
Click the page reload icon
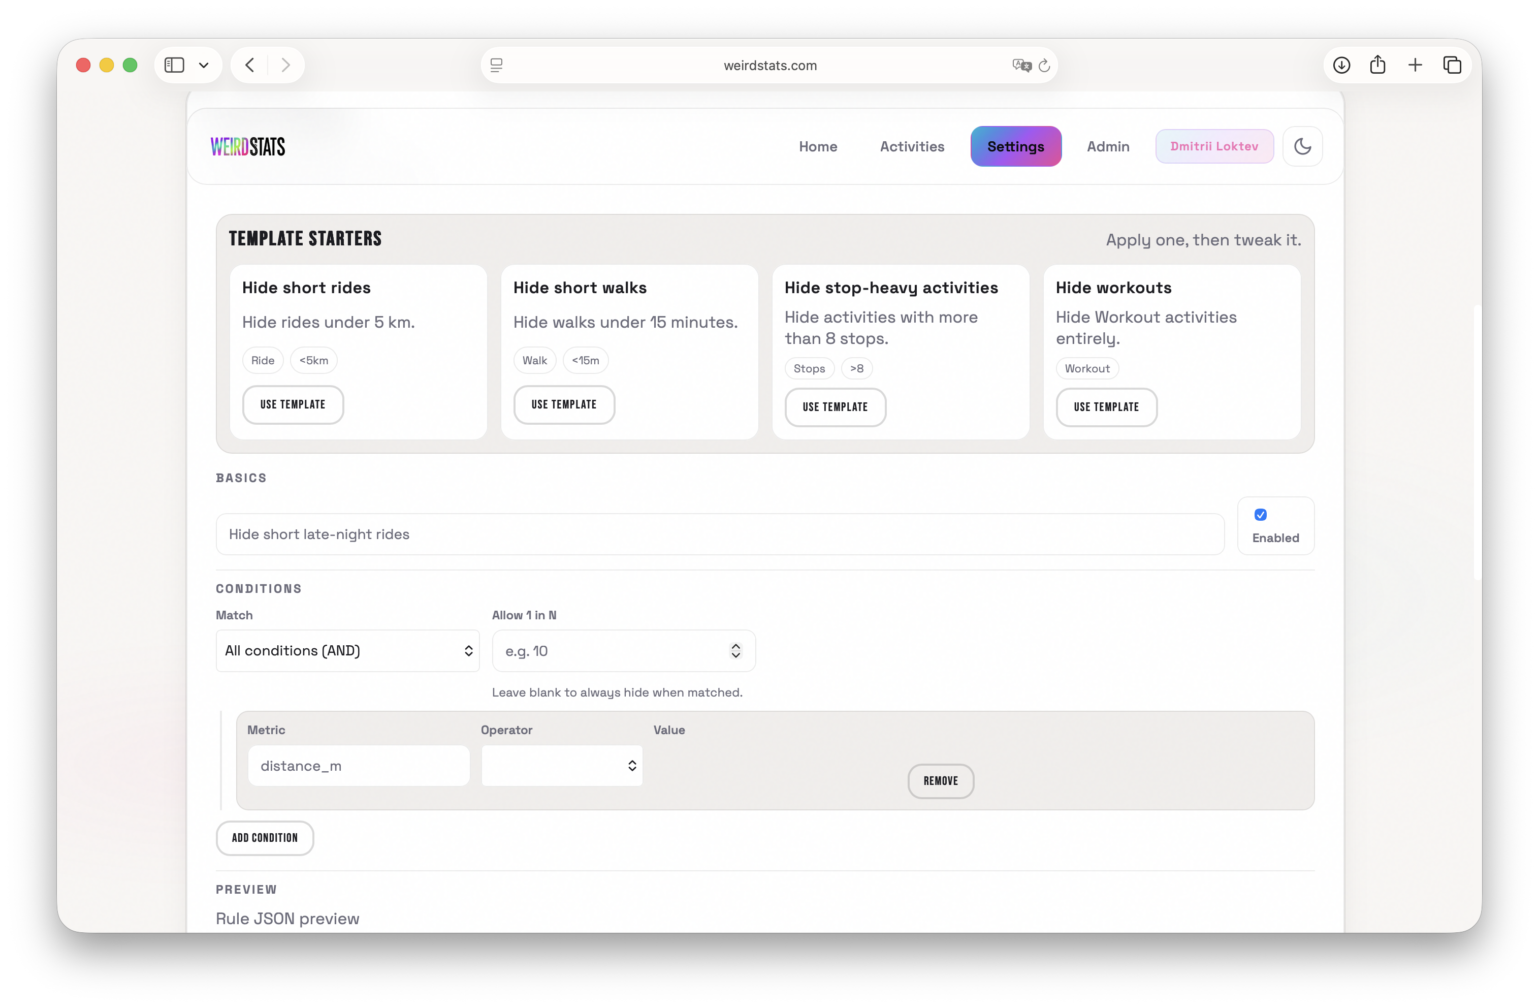click(x=1044, y=66)
